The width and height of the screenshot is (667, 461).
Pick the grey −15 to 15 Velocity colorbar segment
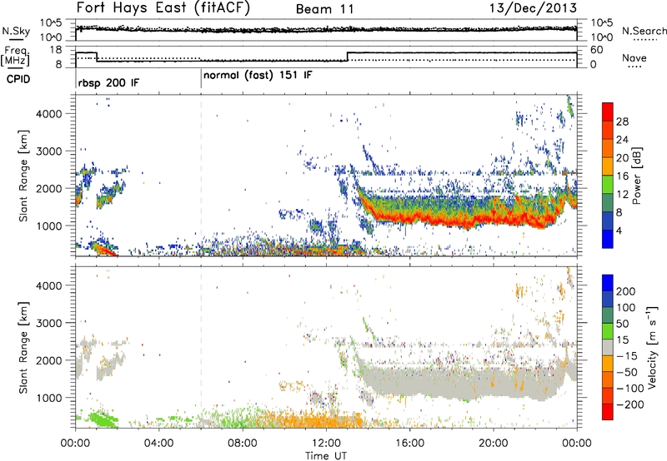[x=608, y=348]
